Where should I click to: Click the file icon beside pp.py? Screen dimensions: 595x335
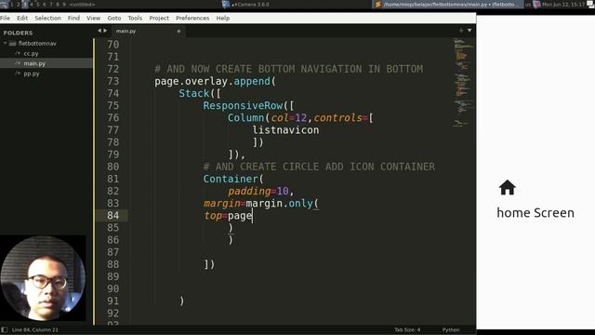click(x=18, y=74)
